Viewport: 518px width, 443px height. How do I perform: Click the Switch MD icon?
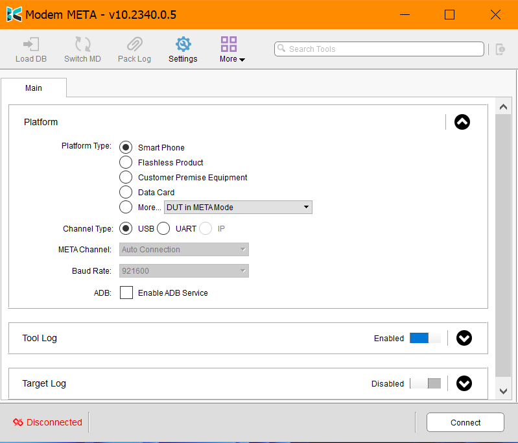[x=82, y=45]
